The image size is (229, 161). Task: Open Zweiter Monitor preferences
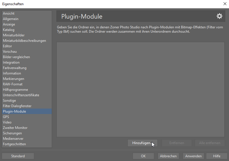tap(27, 128)
